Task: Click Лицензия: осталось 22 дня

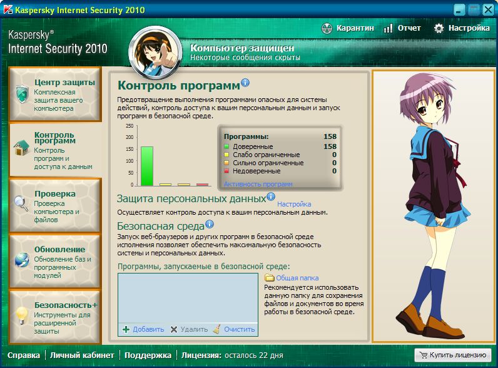Action: point(232,355)
